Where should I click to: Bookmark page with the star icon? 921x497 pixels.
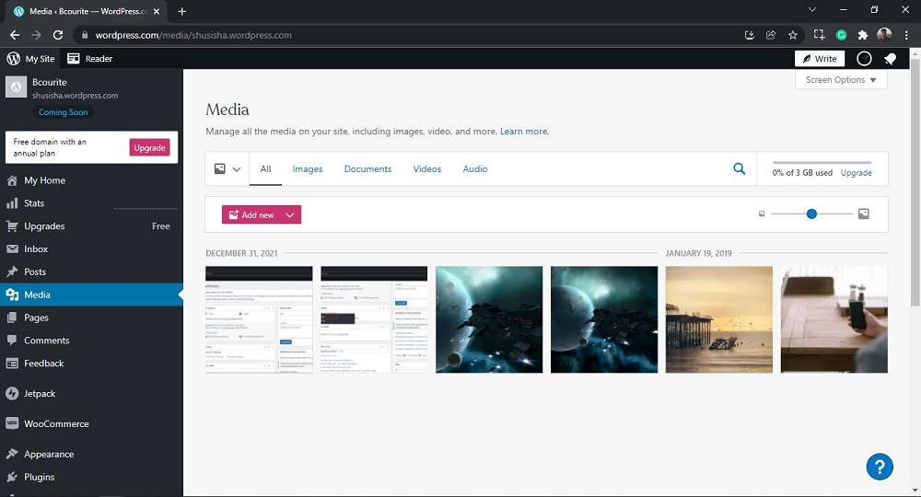[x=793, y=35]
